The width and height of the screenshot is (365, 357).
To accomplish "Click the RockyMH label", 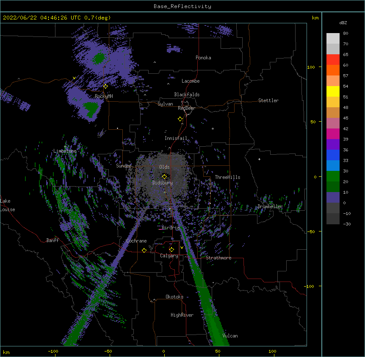I will point(104,96).
